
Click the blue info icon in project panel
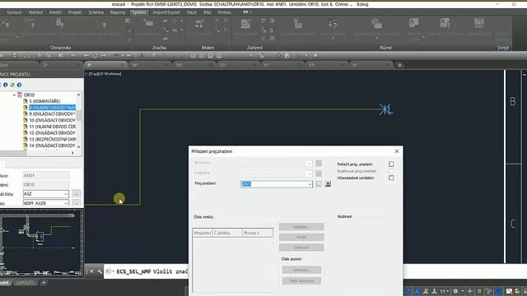tap(6, 85)
